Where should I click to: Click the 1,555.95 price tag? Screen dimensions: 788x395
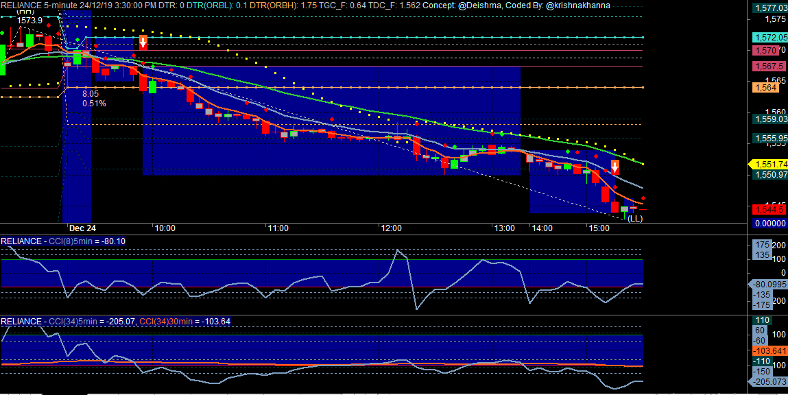tap(769, 138)
